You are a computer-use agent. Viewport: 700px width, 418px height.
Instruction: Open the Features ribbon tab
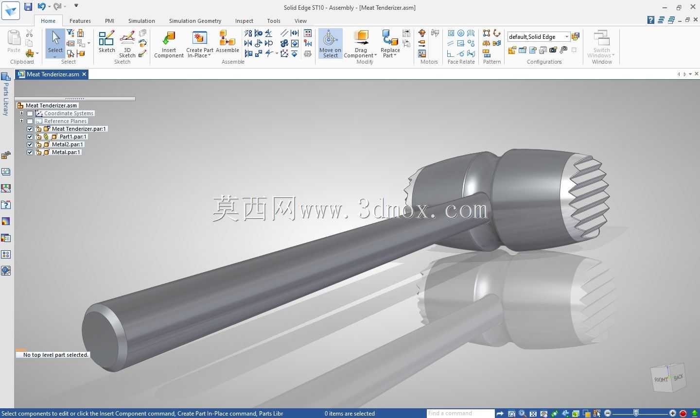coord(80,21)
